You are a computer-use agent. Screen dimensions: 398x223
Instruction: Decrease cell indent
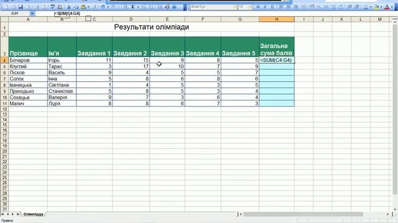[349, 7]
